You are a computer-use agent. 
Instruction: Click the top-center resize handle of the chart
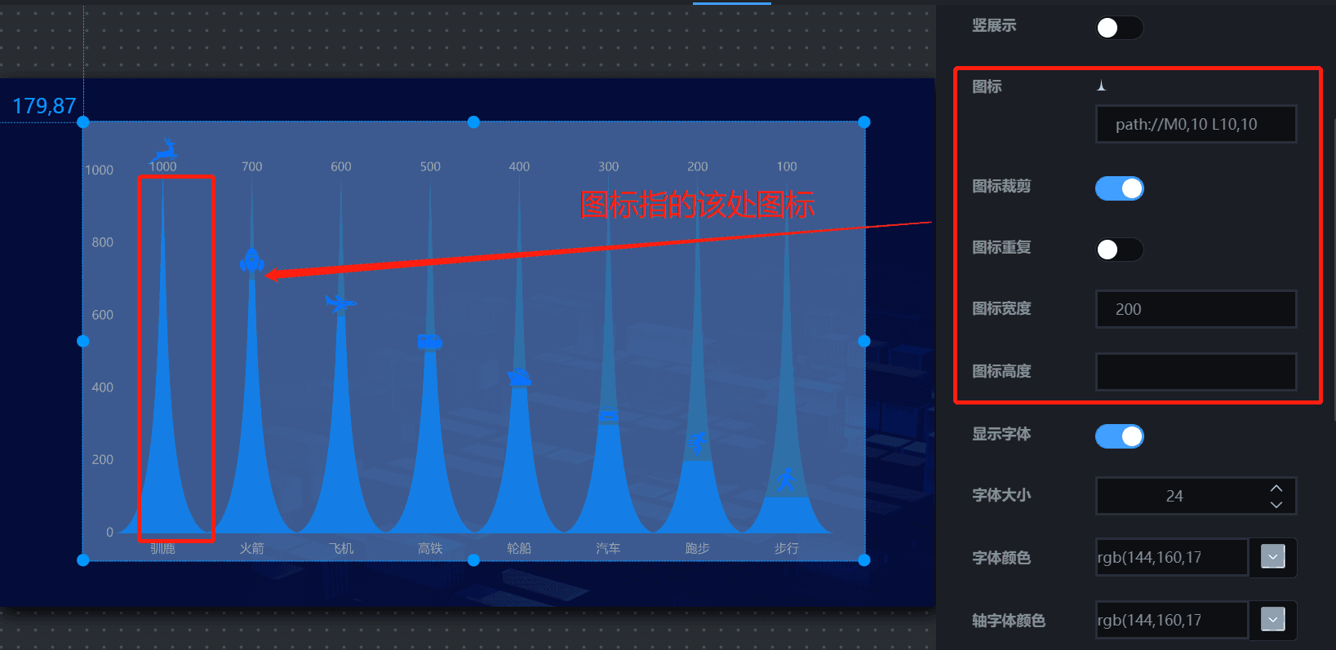tap(473, 122)
